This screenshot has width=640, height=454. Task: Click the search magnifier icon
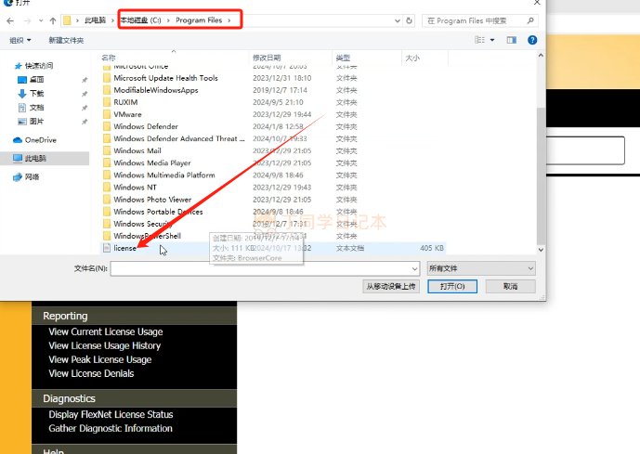[x=530, y=20]
